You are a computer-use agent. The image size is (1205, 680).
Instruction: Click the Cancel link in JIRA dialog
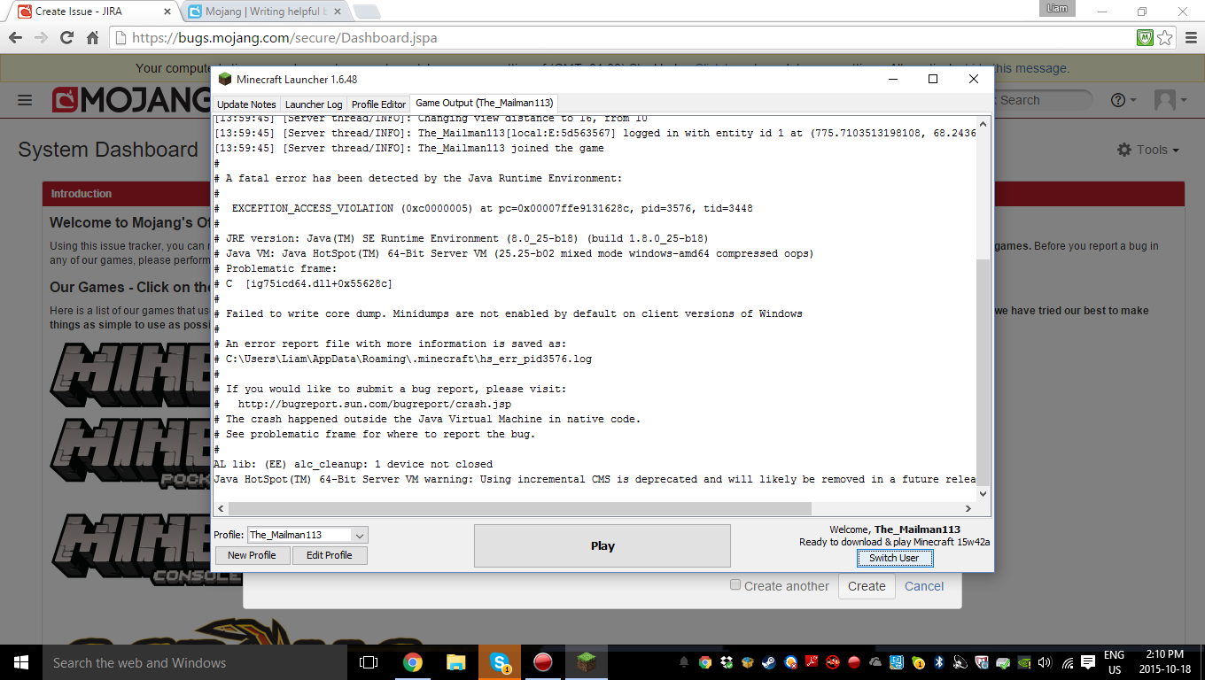pos(924,586)
